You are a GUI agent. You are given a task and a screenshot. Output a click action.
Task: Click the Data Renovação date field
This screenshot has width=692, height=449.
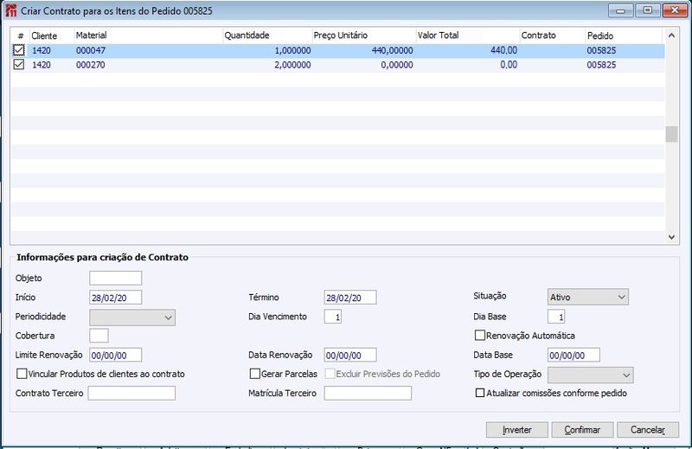350,355
